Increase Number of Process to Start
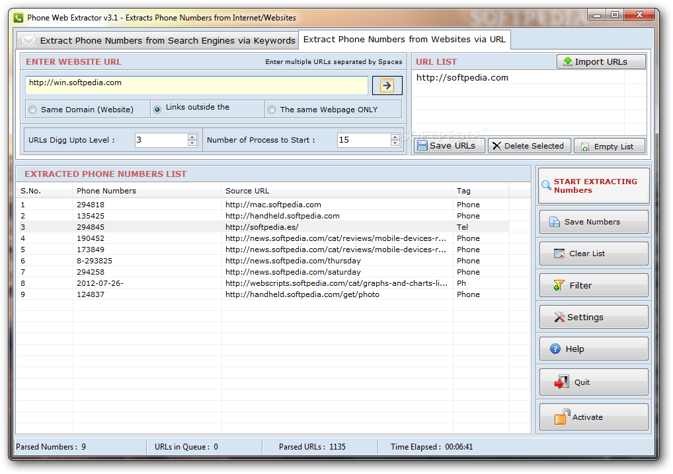 (395, 137)
